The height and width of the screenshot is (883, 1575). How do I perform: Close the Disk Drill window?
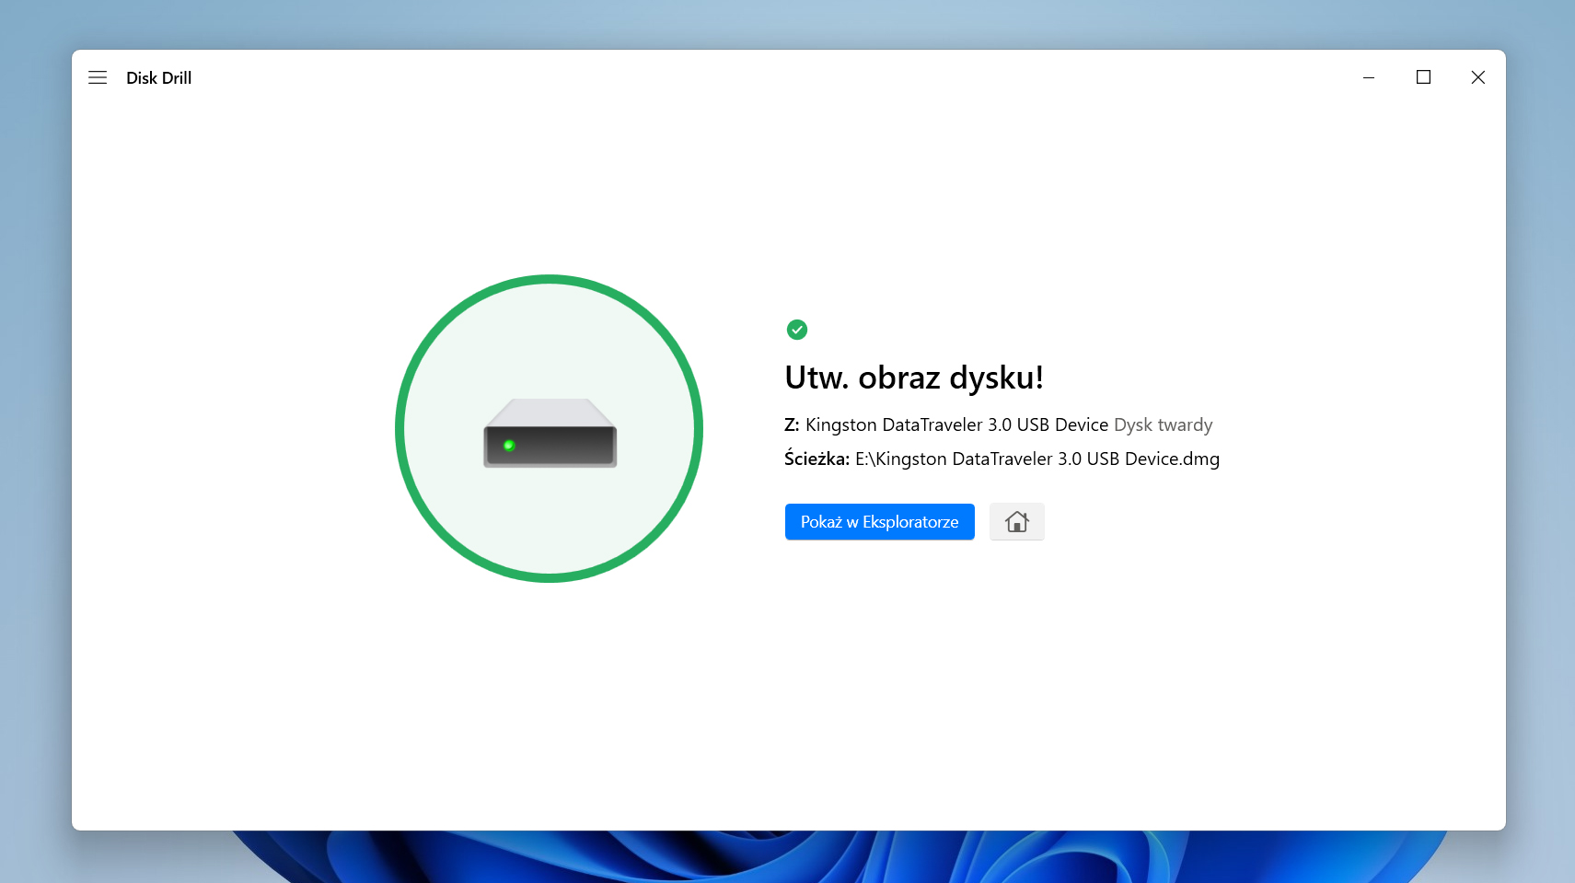[1478, 77]
